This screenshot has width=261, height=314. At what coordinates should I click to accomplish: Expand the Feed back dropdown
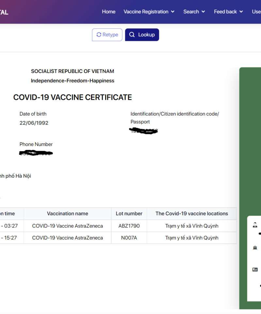click(228, 11)
